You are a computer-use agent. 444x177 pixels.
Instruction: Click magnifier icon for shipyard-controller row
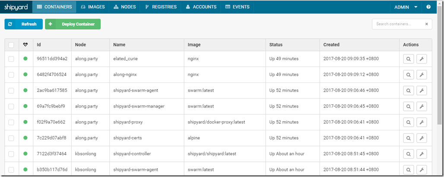click(x=408, y=154)
